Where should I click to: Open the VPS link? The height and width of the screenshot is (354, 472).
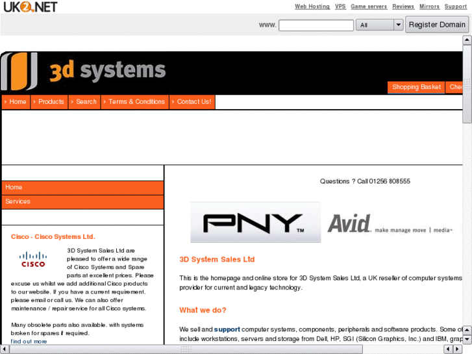pos(340,6)
